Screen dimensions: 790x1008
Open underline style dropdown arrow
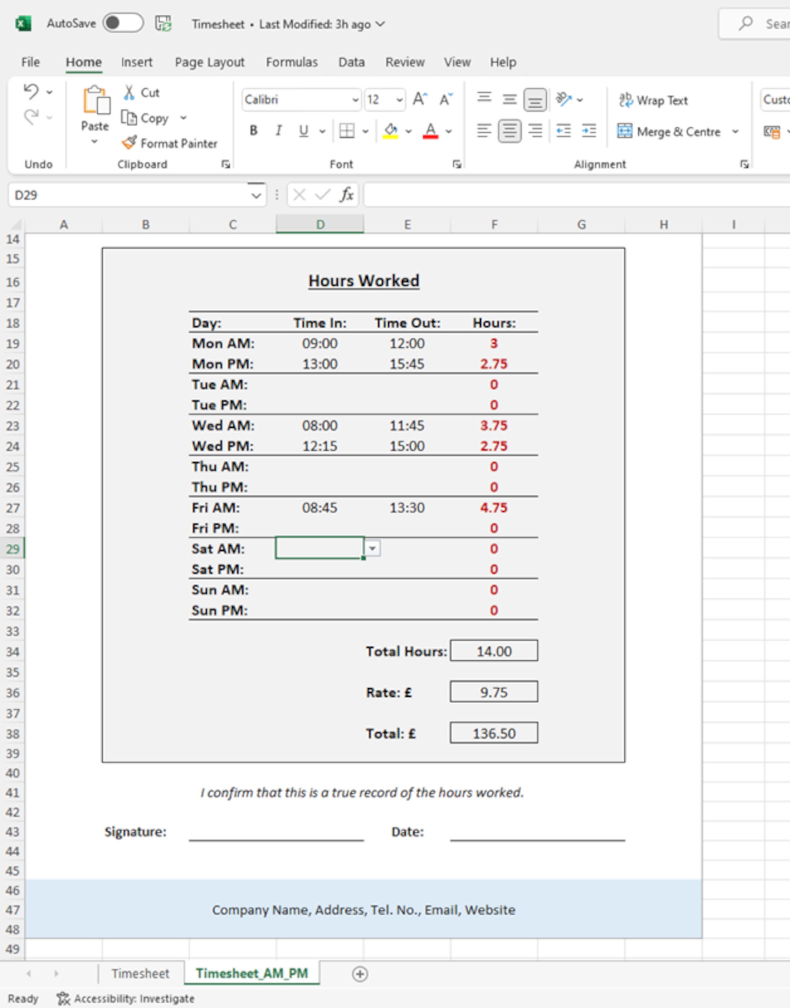coord(322,131)
